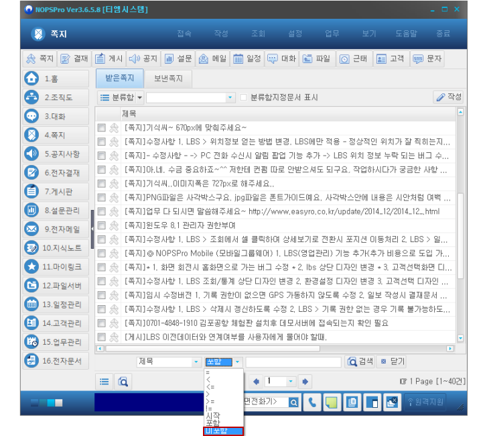Open 5.공지사항 in sidebar
Viewport: 487px width, 436px height.
click(x=56, y=154)
